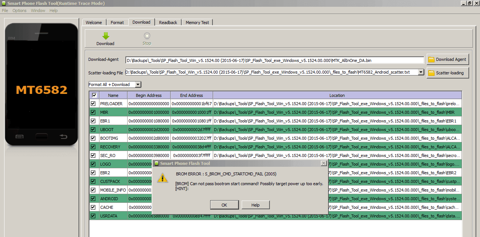
Task: Uncheck the BOOTIMG partition checkbox
Action: pyautogui.click(x=93, y=138)
